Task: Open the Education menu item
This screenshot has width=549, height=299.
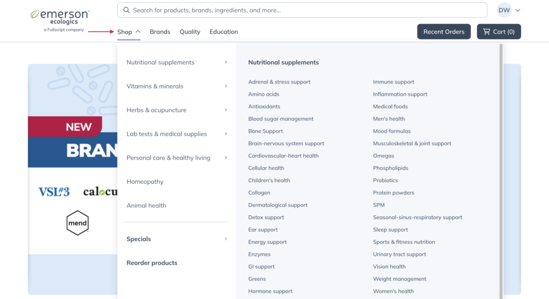Action: (224, 32)
